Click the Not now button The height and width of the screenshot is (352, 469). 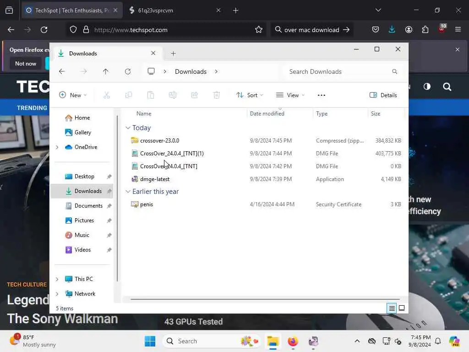26,63
